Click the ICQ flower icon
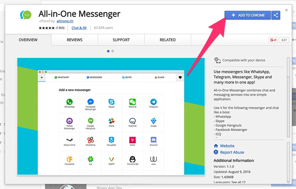This screenshot has width=296, height=189. [x=90, y=159]
